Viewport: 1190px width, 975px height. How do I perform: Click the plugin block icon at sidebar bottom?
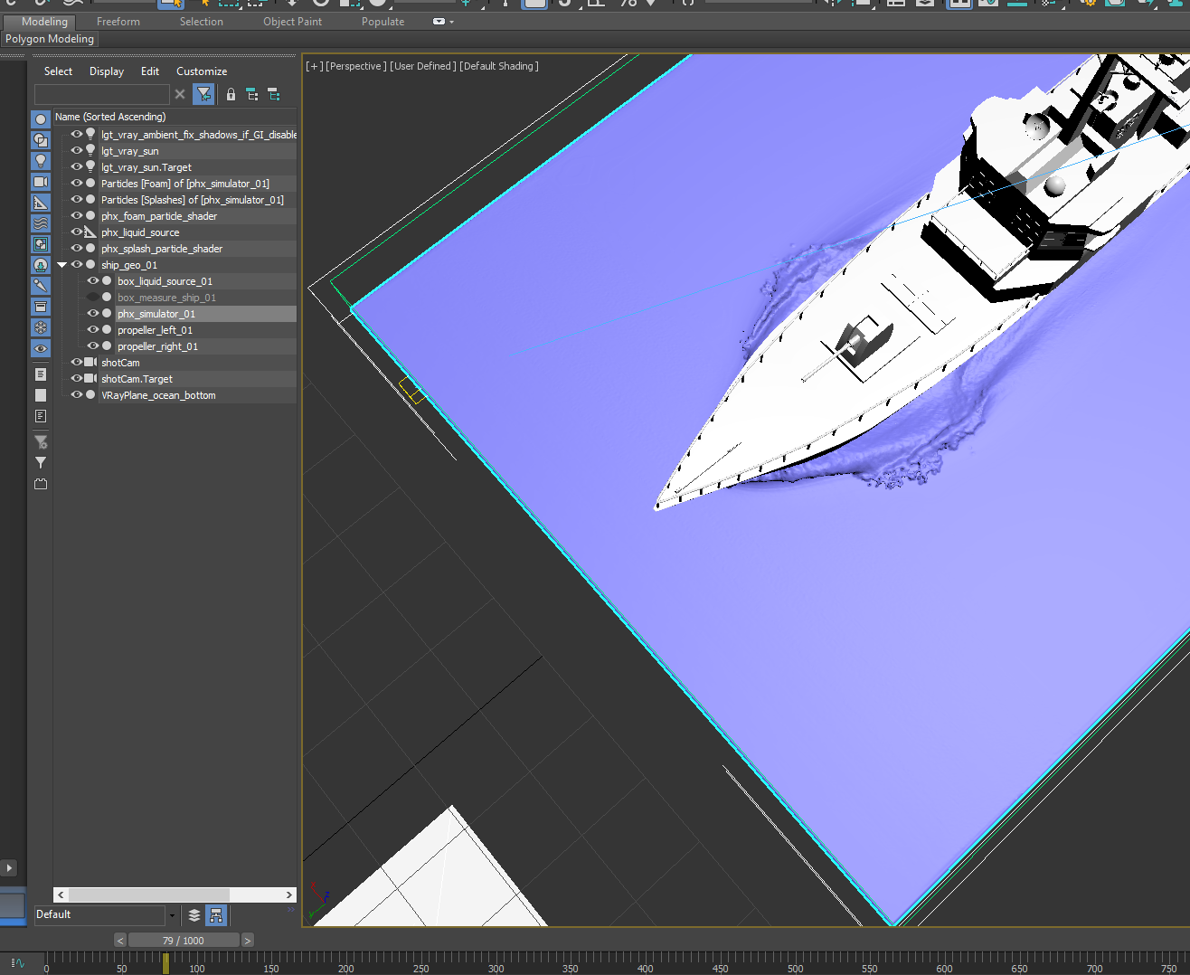(x=41, y=484)
